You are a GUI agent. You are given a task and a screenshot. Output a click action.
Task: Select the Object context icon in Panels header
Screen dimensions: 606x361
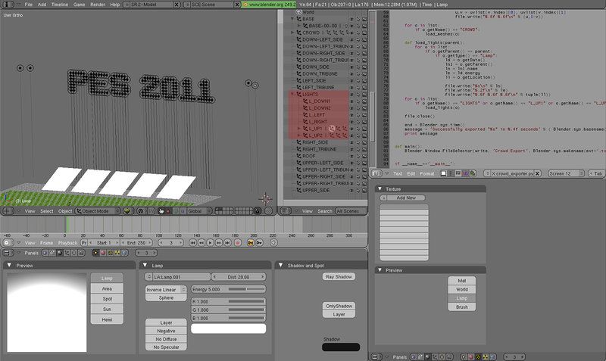(x=67, y=253)
